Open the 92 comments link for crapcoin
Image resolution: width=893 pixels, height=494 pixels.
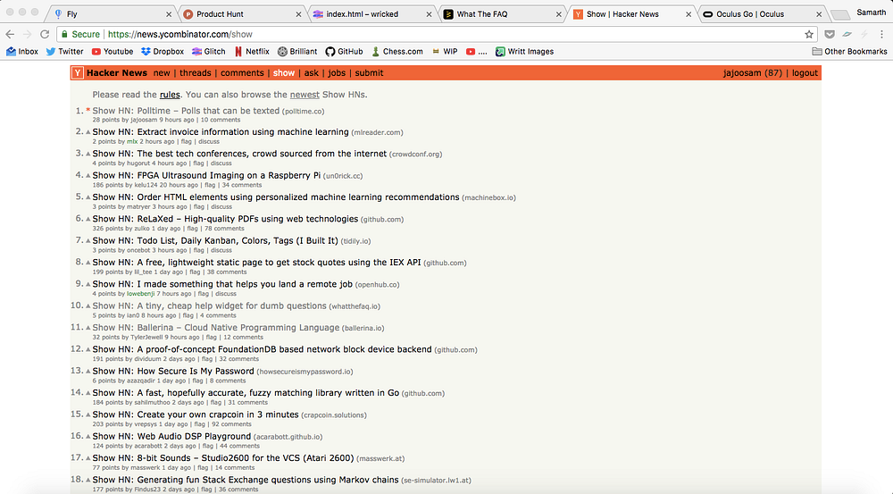point(231,424)
